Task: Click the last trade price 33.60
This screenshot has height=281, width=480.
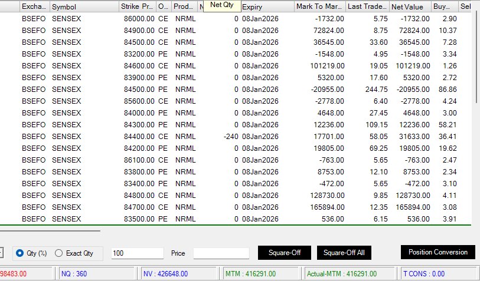Action: point(378,42)
